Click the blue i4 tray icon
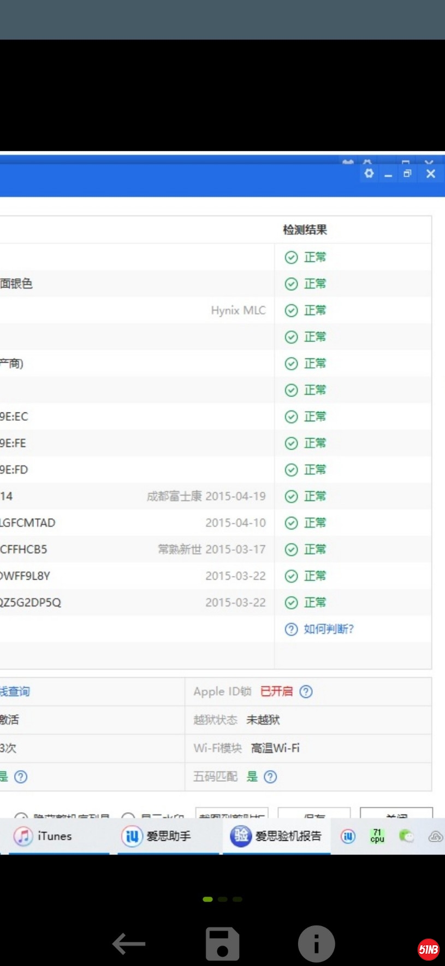Screen dimensions: 445x966 tap(348, 836)
